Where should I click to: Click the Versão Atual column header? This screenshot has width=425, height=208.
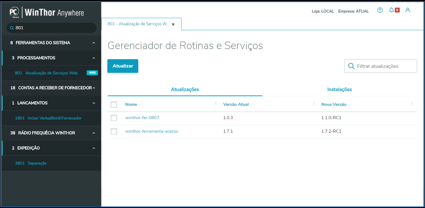tap(236, 104)
